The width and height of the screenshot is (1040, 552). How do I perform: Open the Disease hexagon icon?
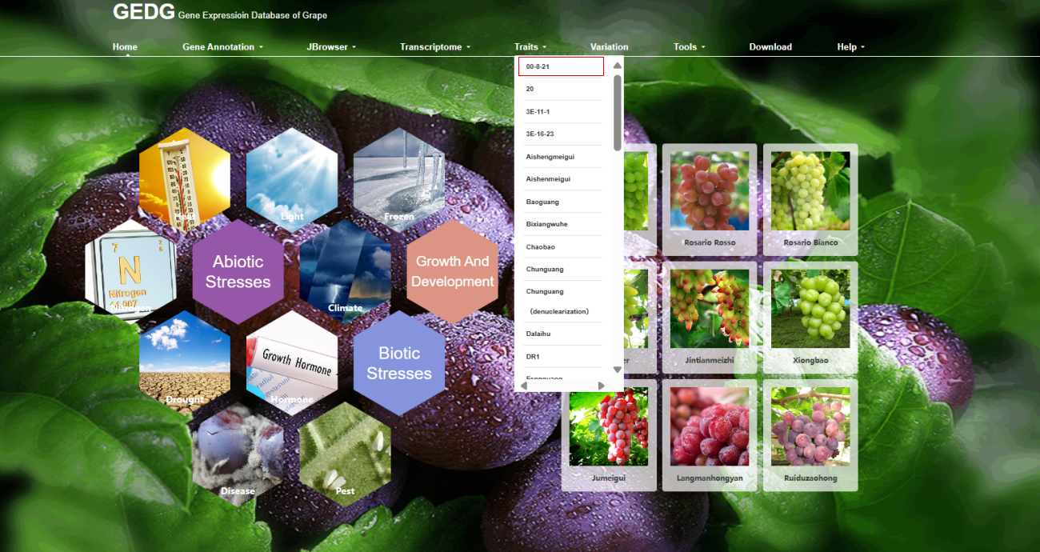(238, 454)
